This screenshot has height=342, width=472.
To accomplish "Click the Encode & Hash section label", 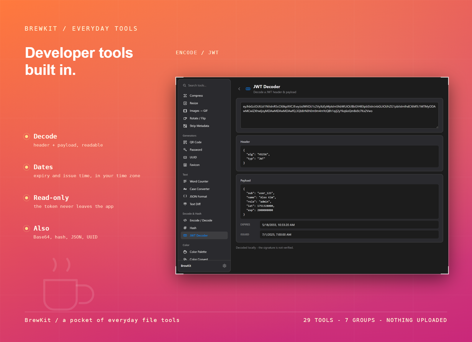I will [192, 214].
